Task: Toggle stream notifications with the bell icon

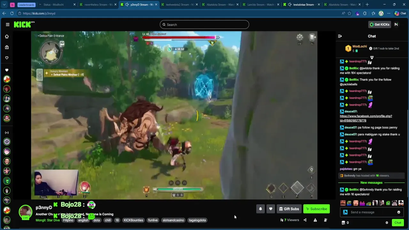Action: 260,209
